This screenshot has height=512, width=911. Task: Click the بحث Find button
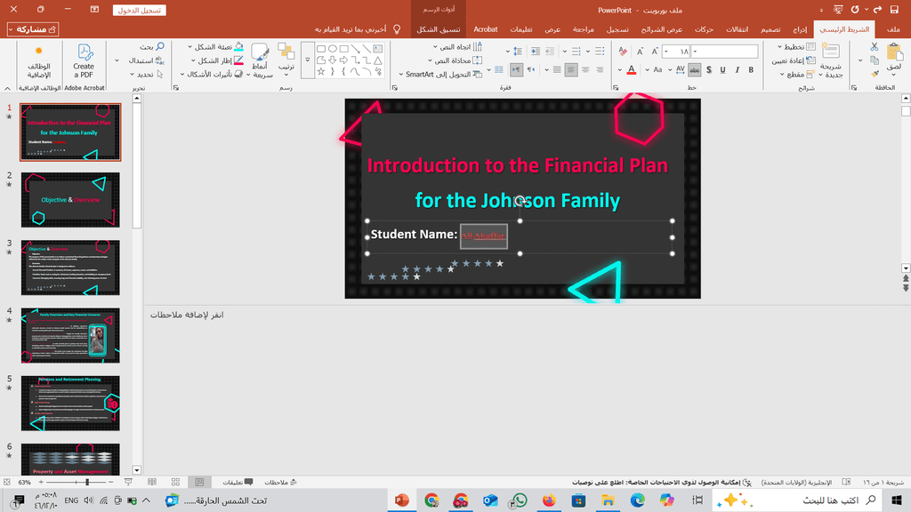coord(151,46)
